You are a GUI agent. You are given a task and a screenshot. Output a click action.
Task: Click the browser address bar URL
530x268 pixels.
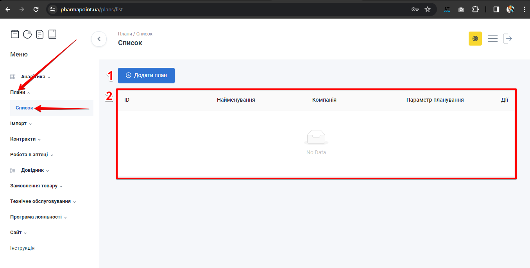91,9
